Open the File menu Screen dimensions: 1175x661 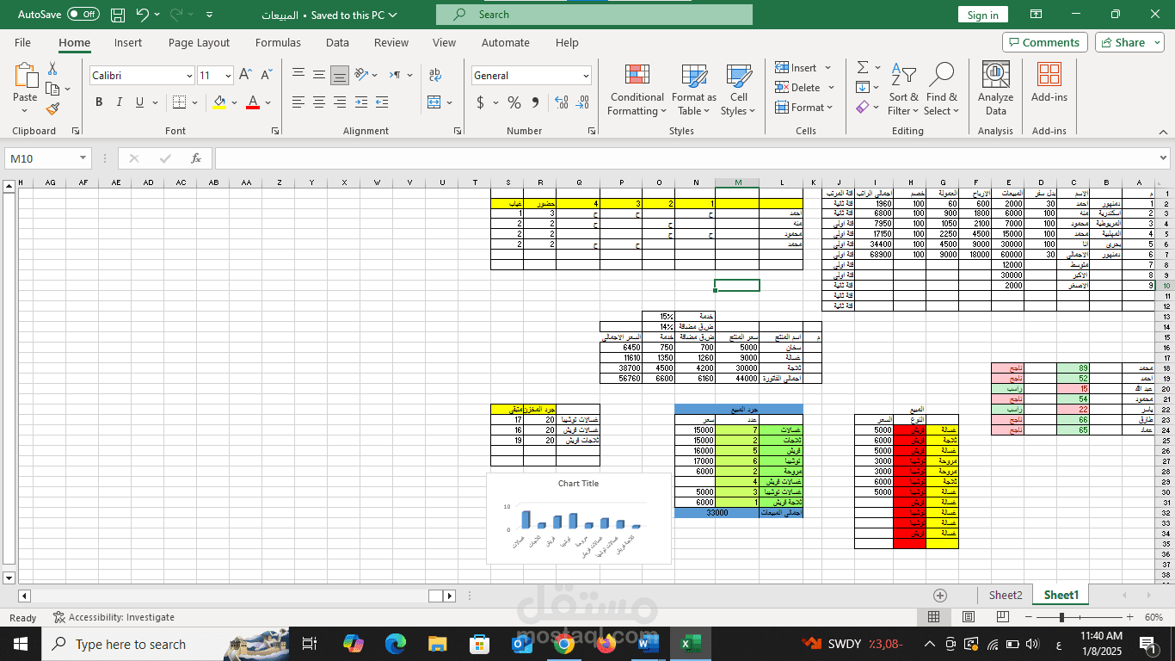pos(22,42)
